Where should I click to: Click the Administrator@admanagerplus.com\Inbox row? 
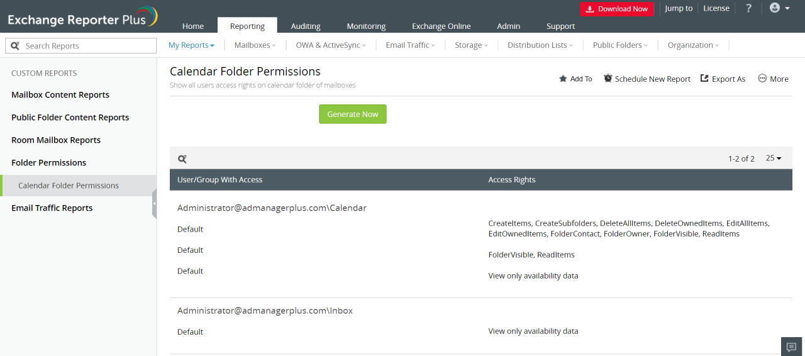tap(265, 311)
